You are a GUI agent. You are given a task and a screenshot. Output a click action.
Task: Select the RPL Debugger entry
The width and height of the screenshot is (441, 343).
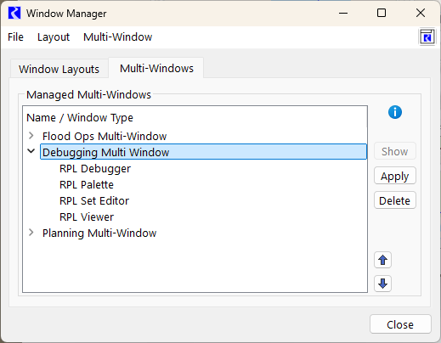pos(95,169)
